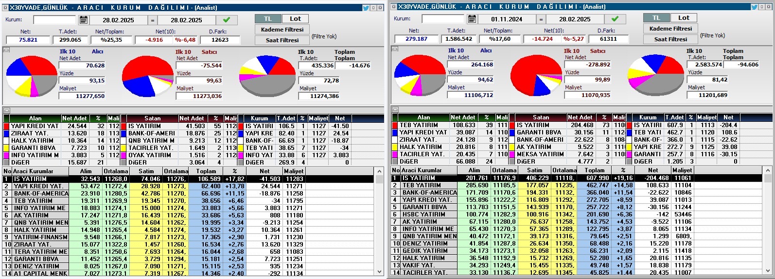The width and height of the screenshot is (775, 279).
Task: Click Net value 75.821 in left window
Action: point(28,40)
